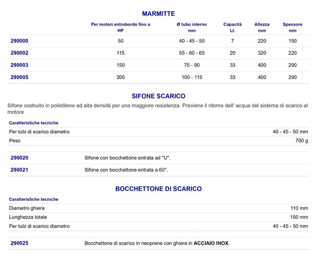Click the Peso 700 g row

159,141
